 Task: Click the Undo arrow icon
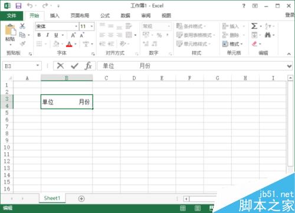[x=29, y=5]
